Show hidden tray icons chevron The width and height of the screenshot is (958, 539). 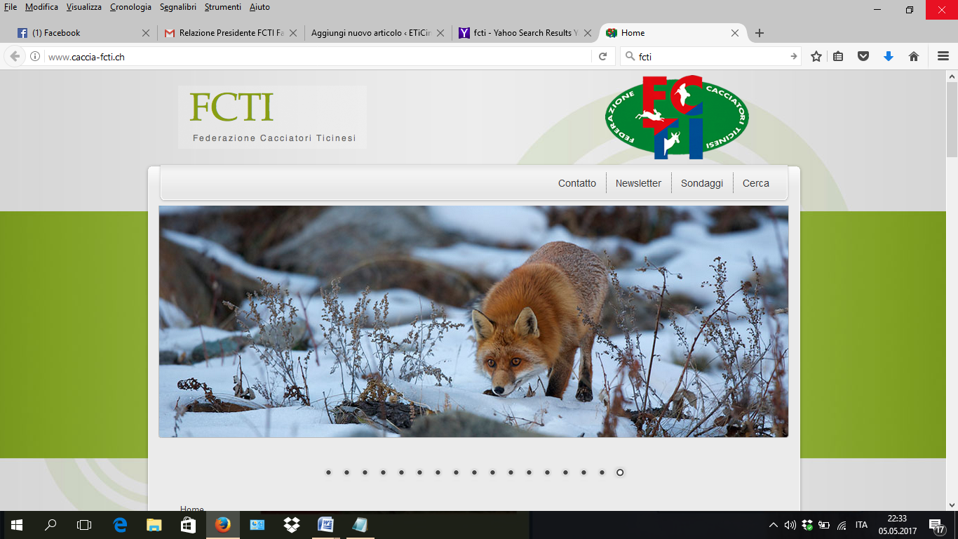[x=774, y=525]
